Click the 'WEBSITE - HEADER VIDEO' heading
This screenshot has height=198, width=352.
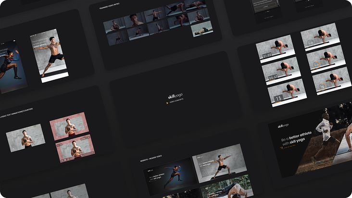click(x=151, y=158)
